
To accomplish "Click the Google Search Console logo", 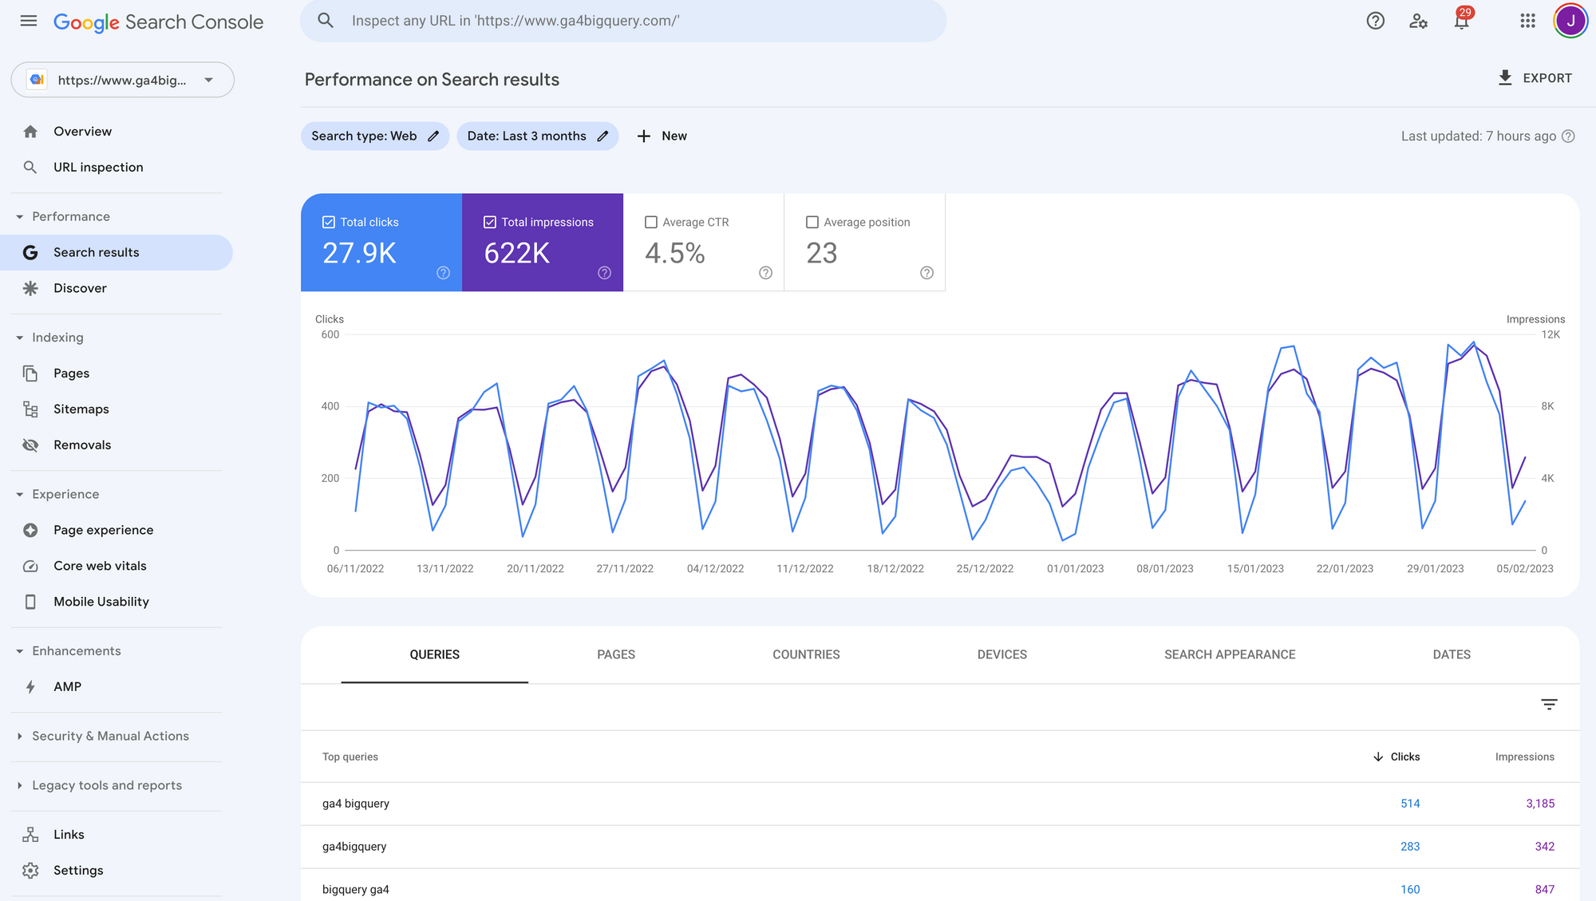I will (158, 22).
